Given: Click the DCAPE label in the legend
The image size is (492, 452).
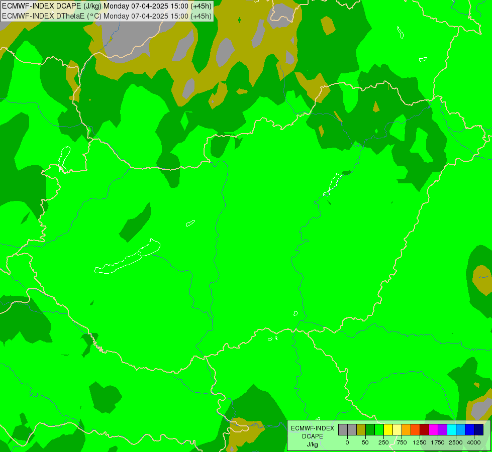Looking at the screenshot, I should (x=313, y=436).
